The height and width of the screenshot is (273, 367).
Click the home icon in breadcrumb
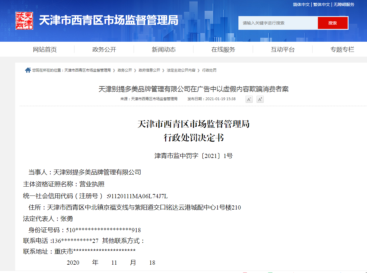point(28,70)
